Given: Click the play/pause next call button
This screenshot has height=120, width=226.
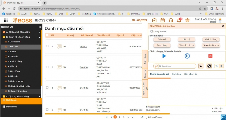Looking at the screenshot, I should [x=187, y=56].
